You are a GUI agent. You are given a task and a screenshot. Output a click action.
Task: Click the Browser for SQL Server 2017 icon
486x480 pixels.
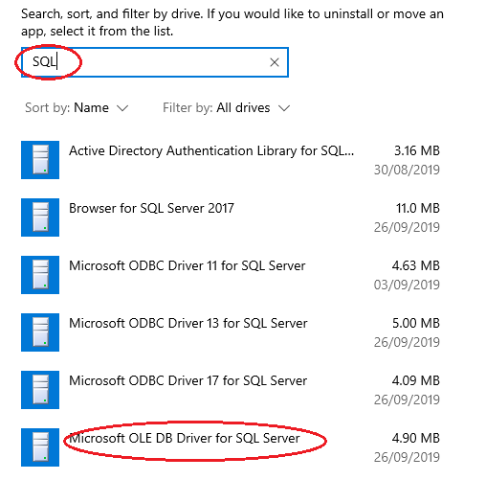point(40,217)
